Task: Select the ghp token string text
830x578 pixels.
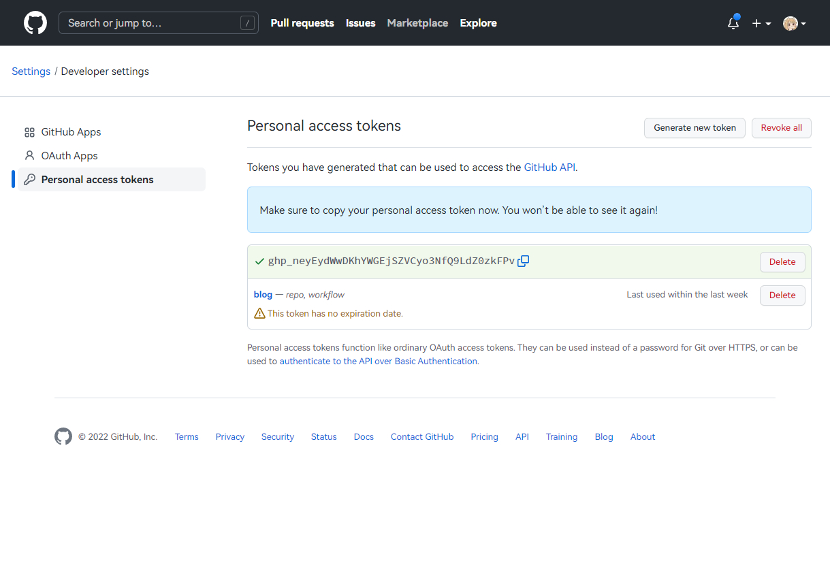Action: 392,261
